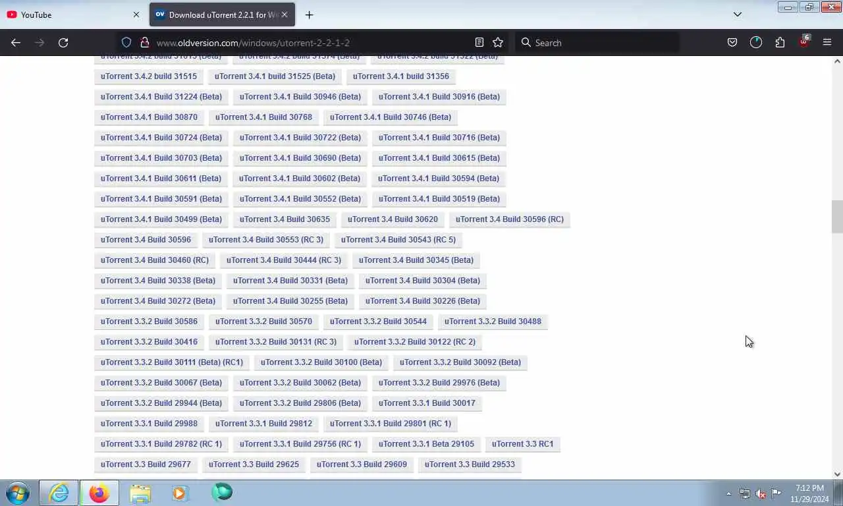843x506 pixels.
Task: Open the Firefox account/profile icon
Action: coord(756,42)
